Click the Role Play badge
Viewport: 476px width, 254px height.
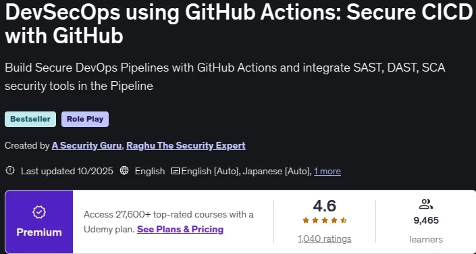point(85,119)
